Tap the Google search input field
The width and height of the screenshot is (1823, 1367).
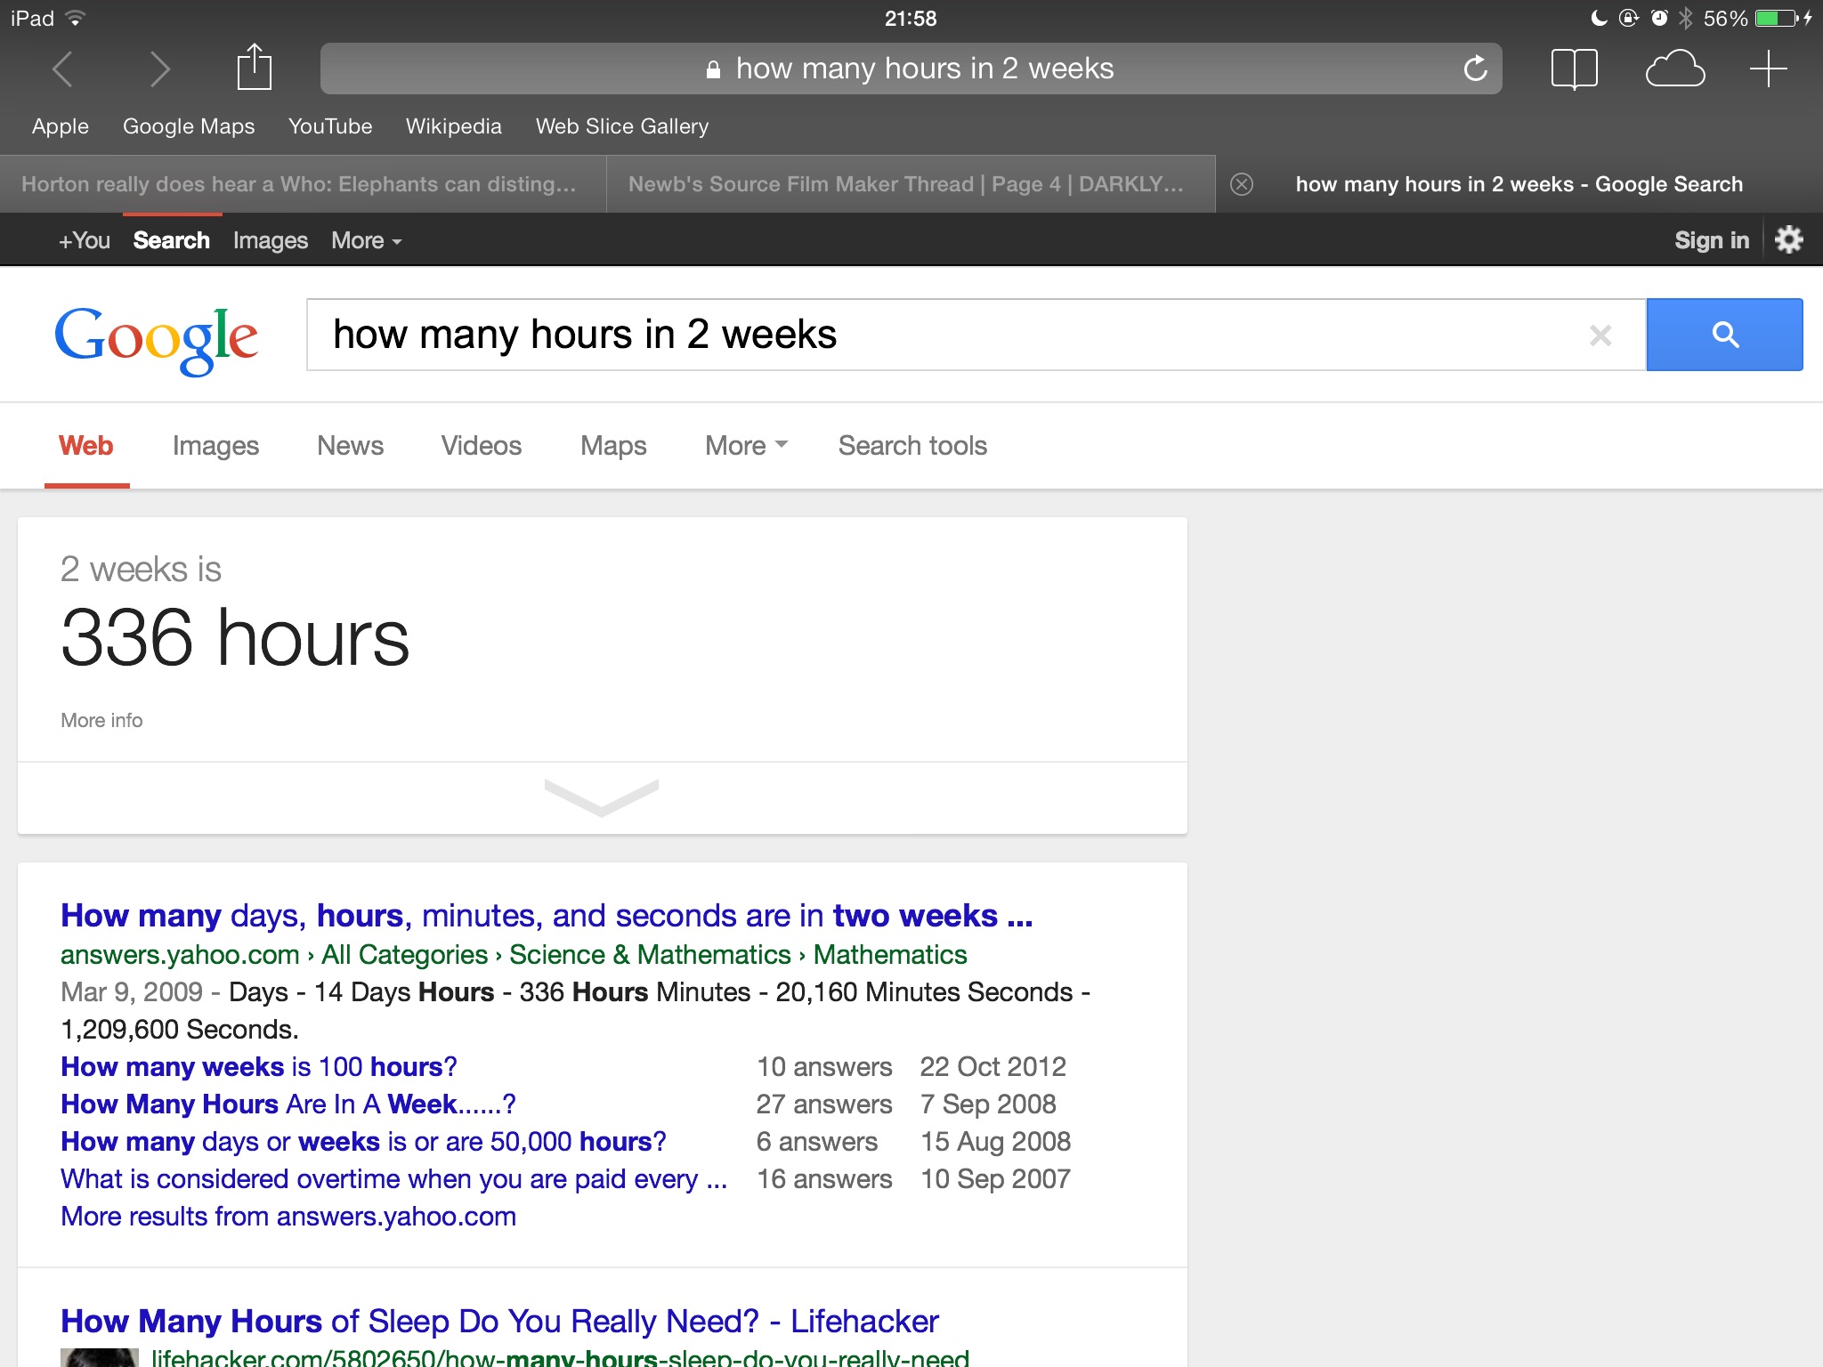[x=944, y=335]
